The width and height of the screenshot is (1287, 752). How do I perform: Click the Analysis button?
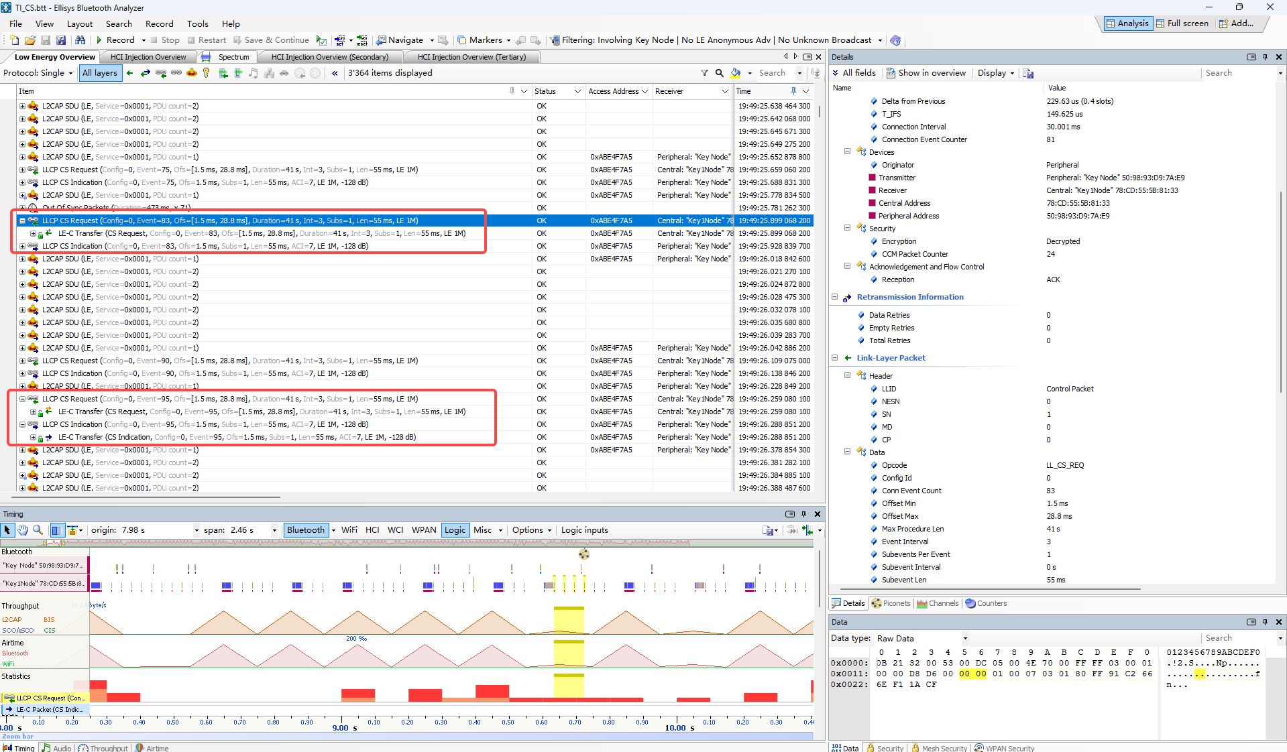coord(1127,23)
